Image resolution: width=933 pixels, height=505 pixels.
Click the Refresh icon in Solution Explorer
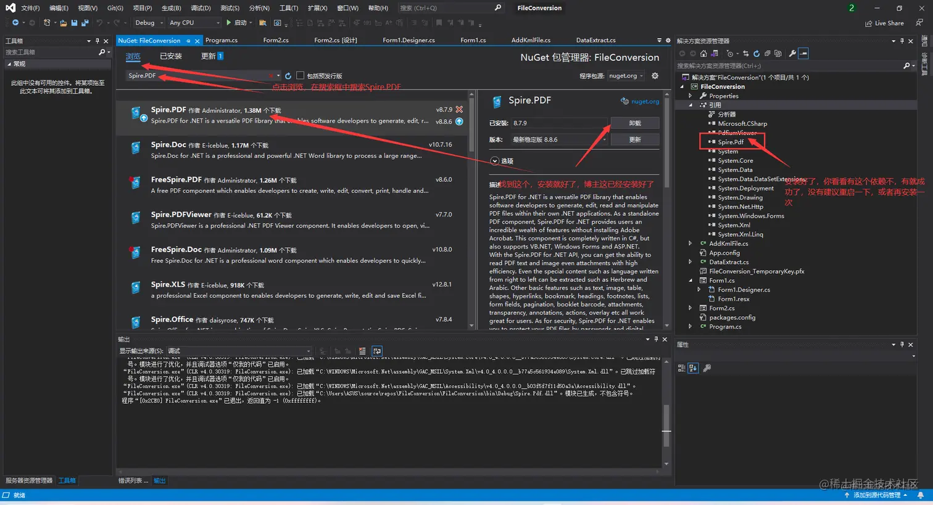click(x=757, y=54)
